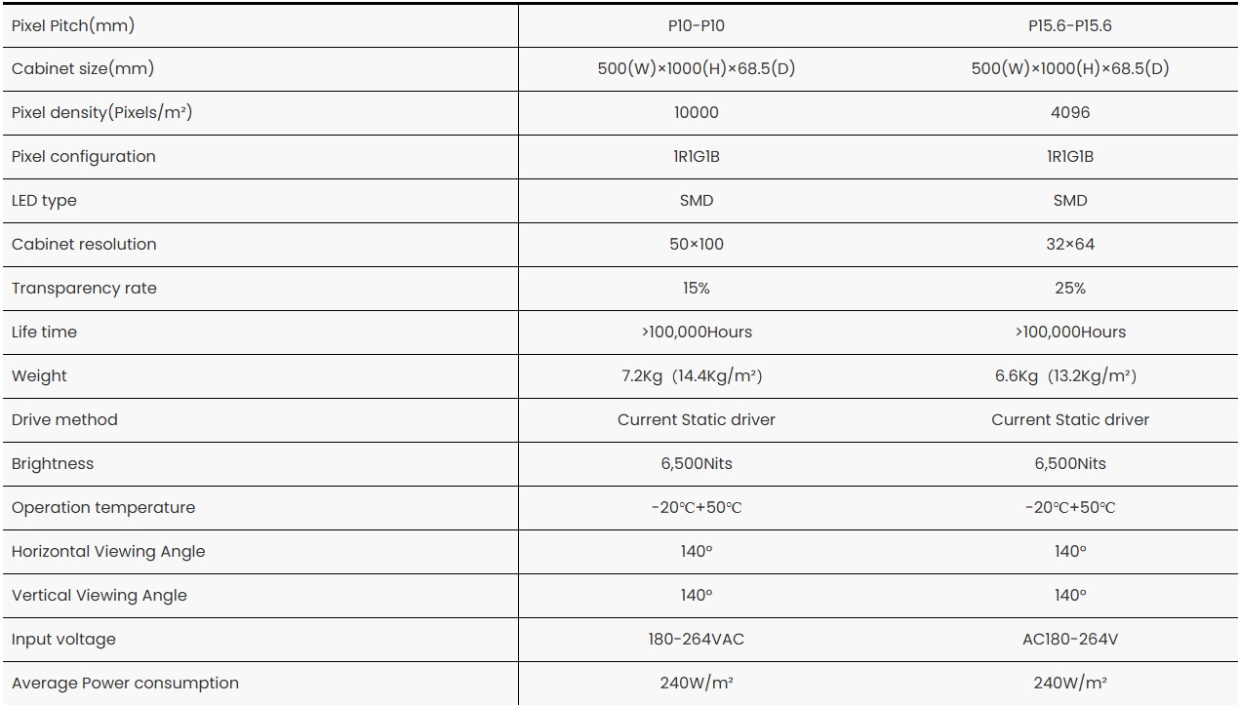Select the 32×64 cabinet resolution cell
Image resolution: width=1239 pixels, height=705 pixels.
[x=1070, y=245]
